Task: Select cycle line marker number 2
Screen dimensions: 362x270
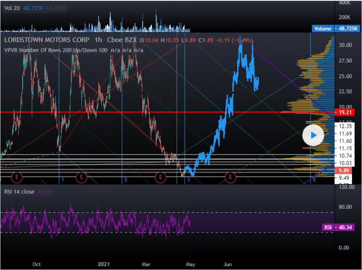Action: pos(126,180)
